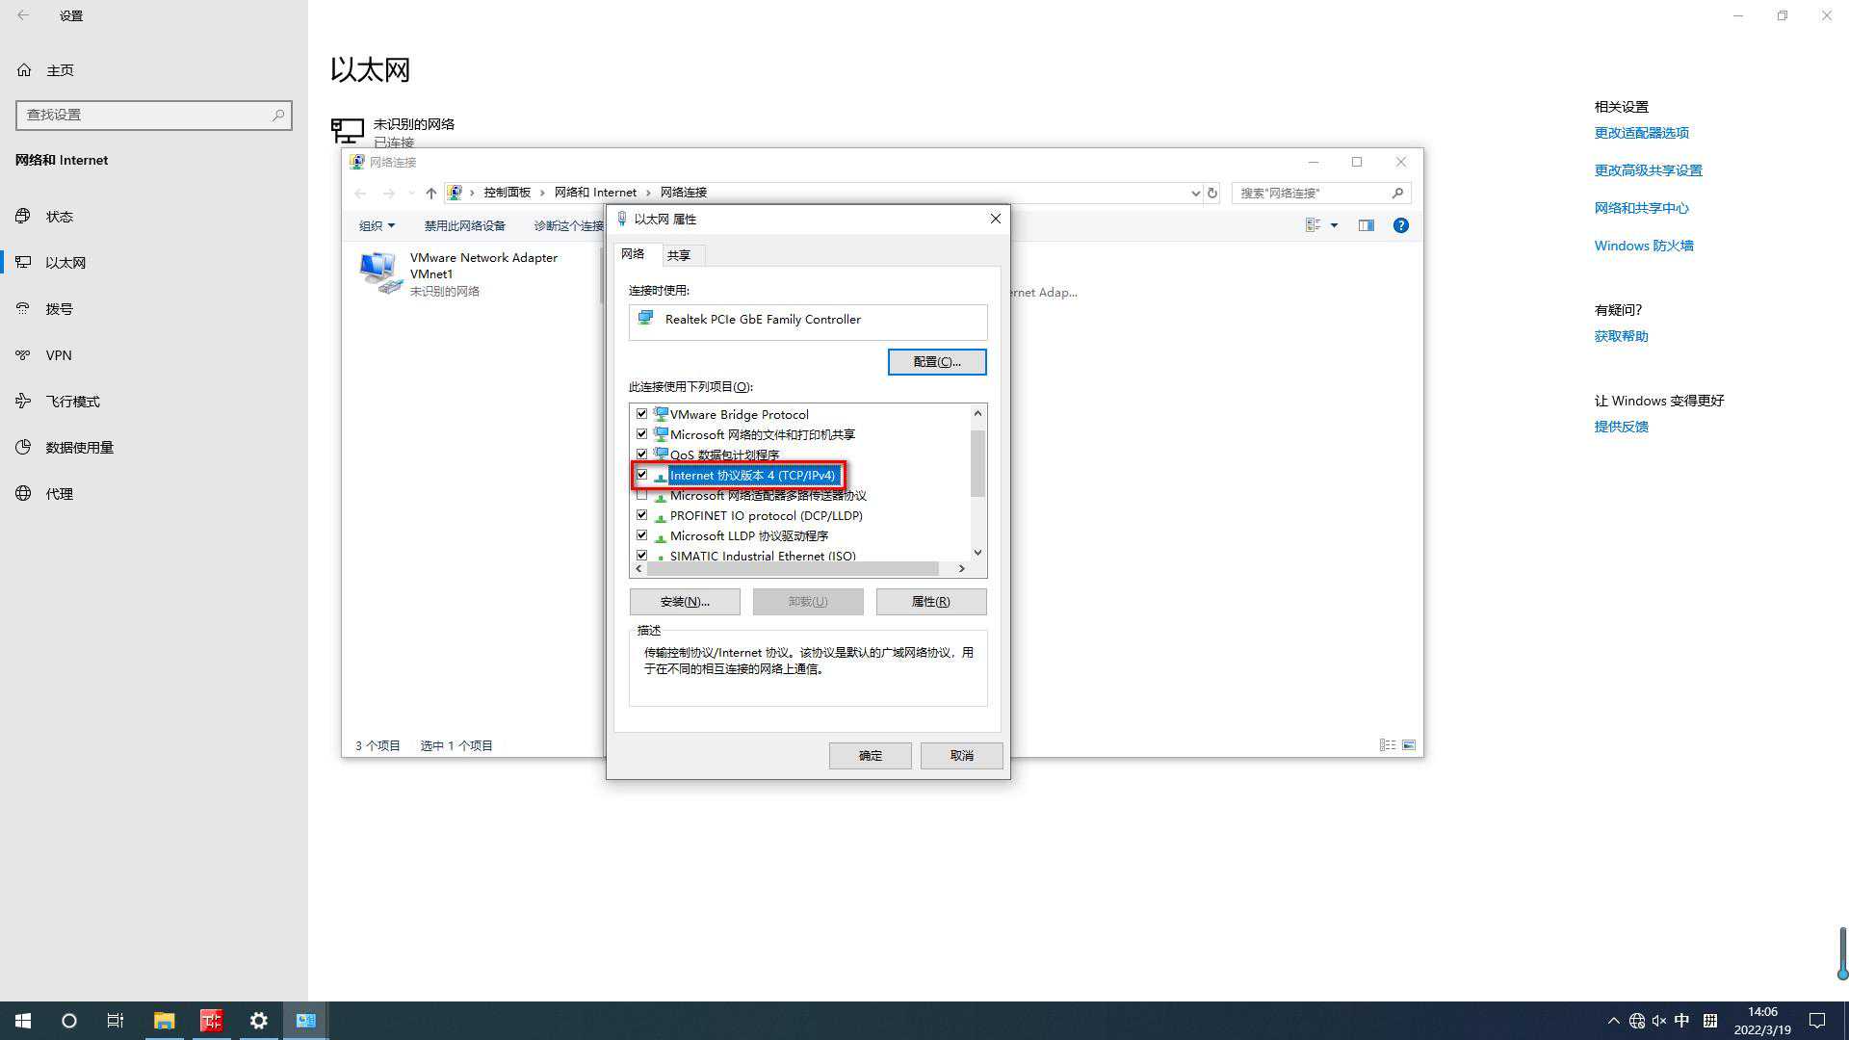Image resolution: width=1849 pixels, height=1040 pixels.
Task: Open File Explorer from taskbar
Action: pyautogui.click(x=164, y=1021)
